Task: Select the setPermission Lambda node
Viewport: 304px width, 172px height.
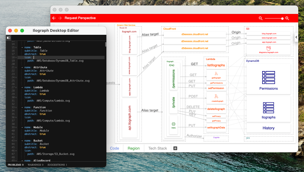Action: [216, 88]
